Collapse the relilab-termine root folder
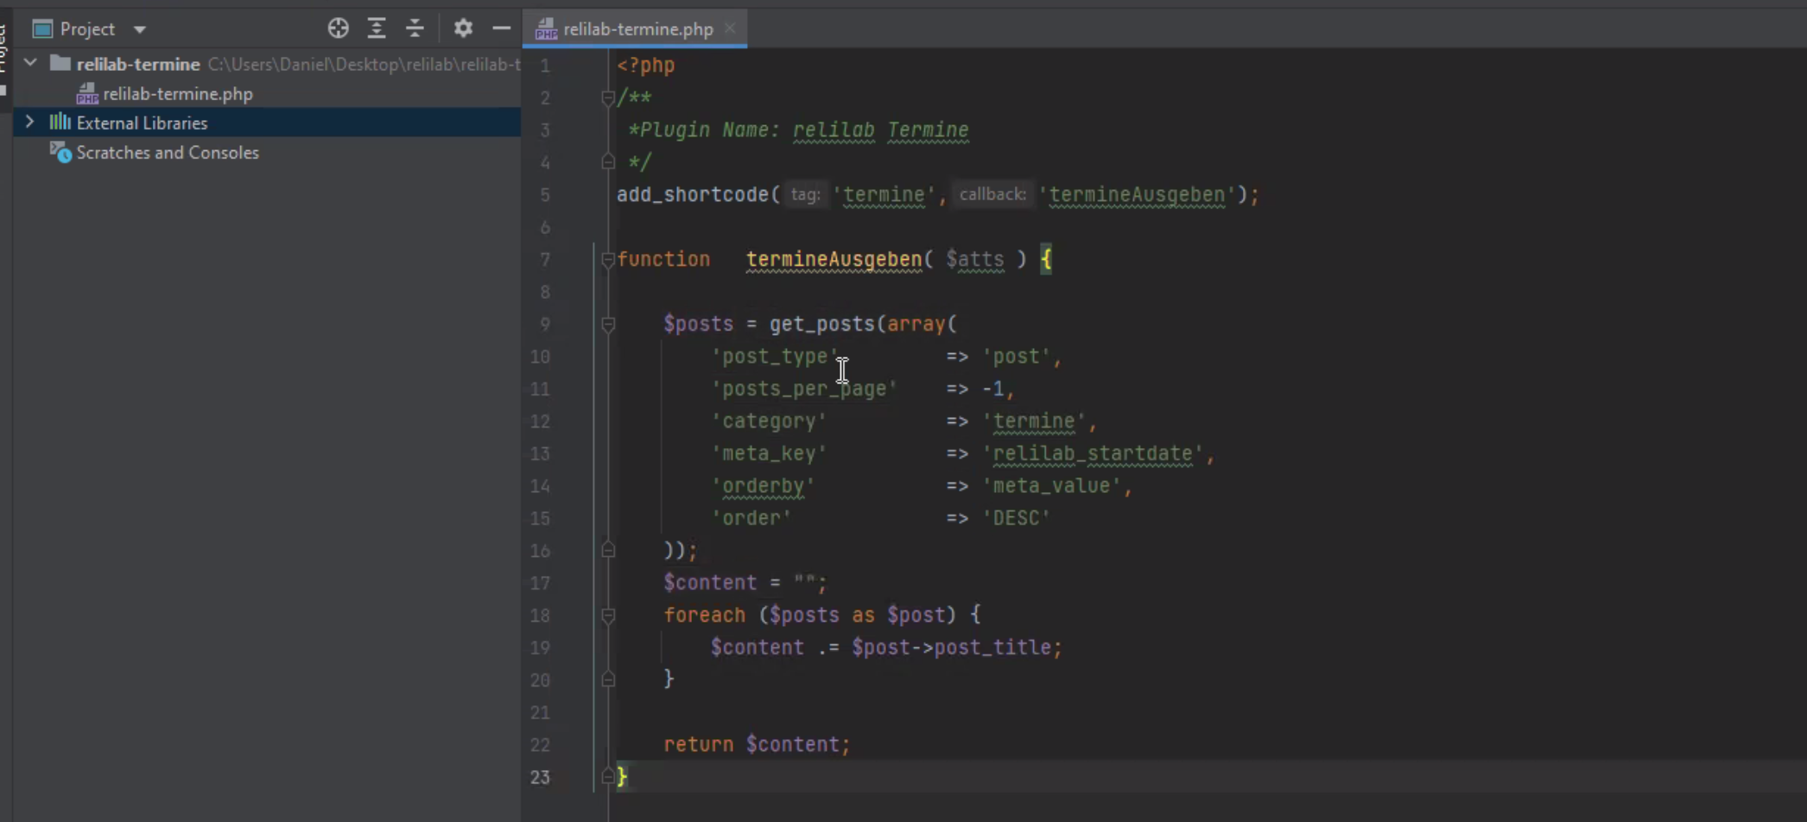1807x822 pixels. (x=30, y=63)
